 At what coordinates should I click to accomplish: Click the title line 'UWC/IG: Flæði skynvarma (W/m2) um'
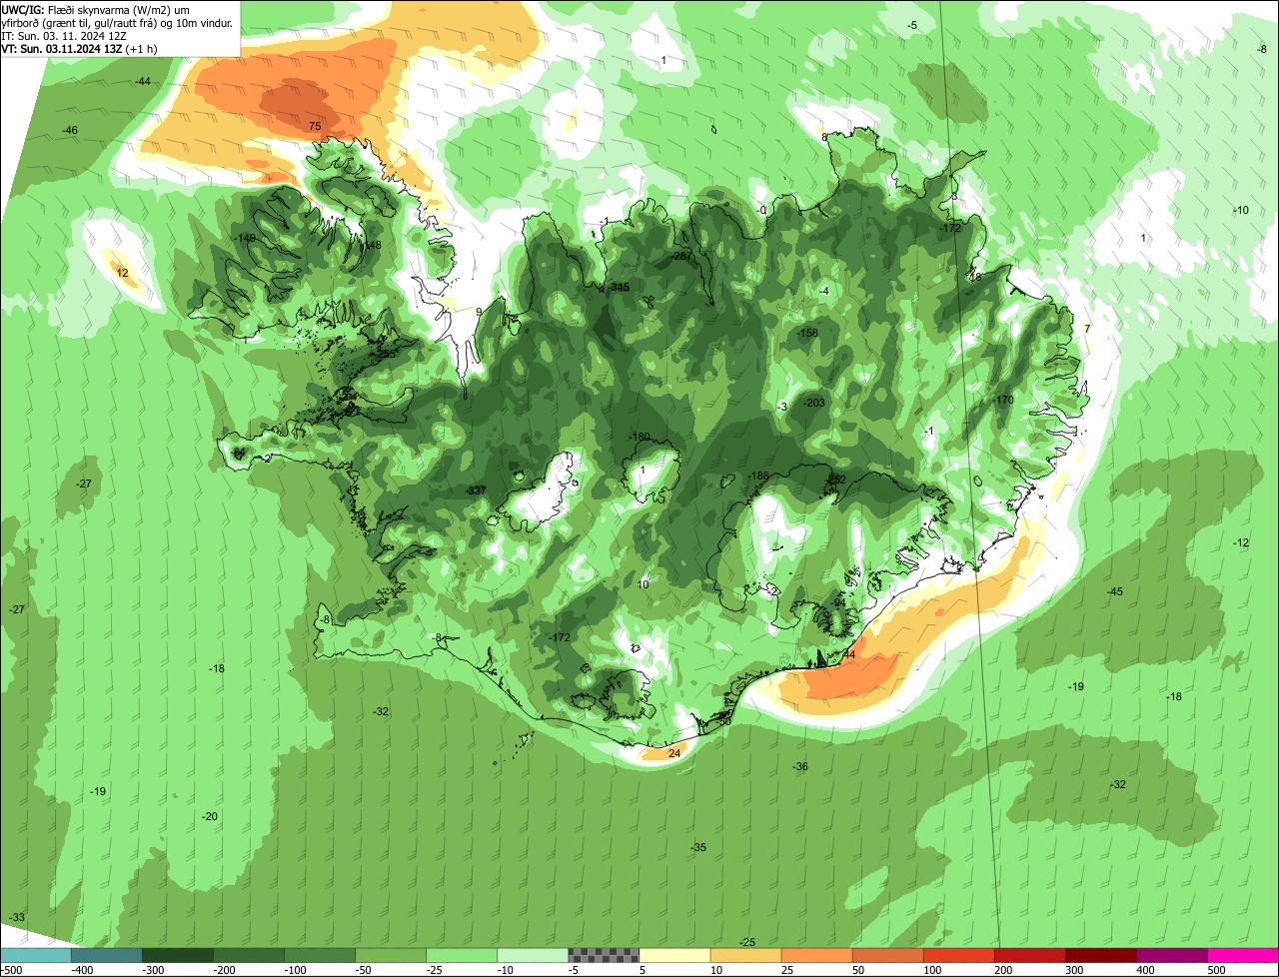(96, 9)
